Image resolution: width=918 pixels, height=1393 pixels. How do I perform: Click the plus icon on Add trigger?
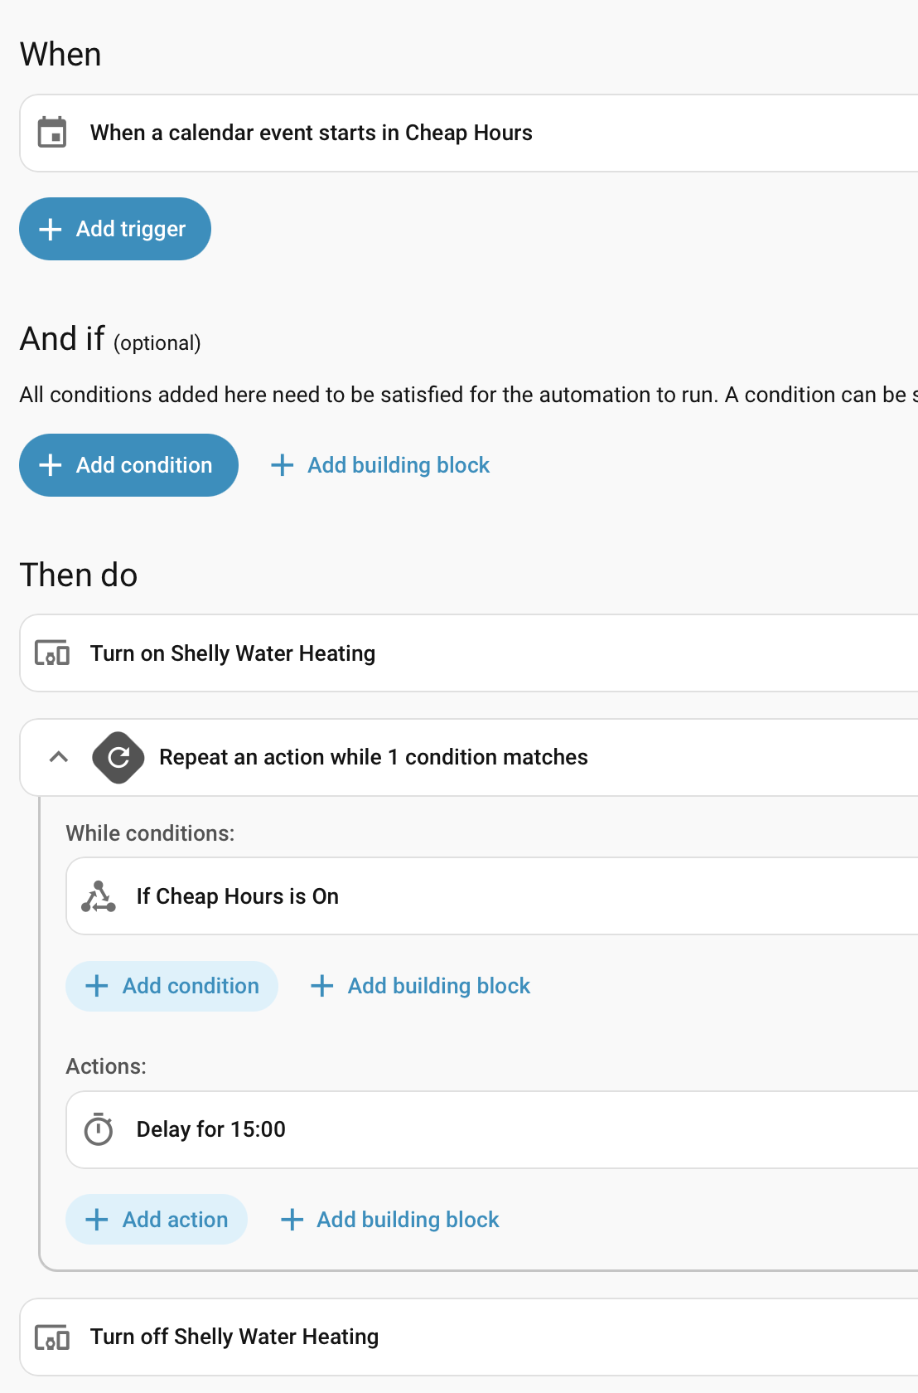click(51, 229)
